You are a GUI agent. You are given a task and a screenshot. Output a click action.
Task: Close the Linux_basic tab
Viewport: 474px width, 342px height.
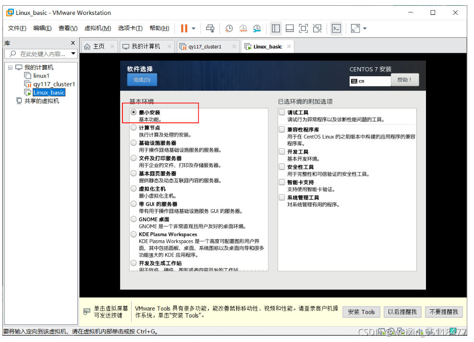pyautogui.click(x=289, y=46)
